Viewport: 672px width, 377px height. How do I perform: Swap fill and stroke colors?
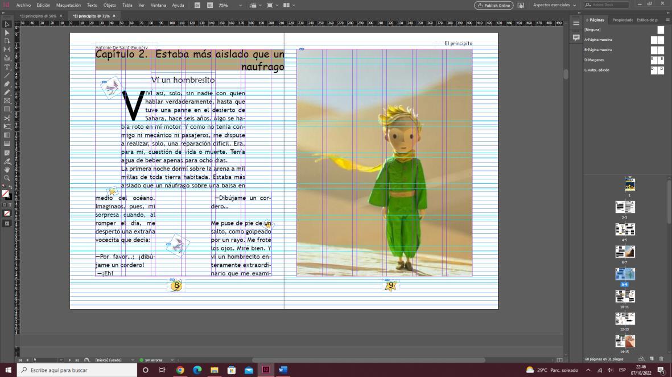tap(11, 187)
